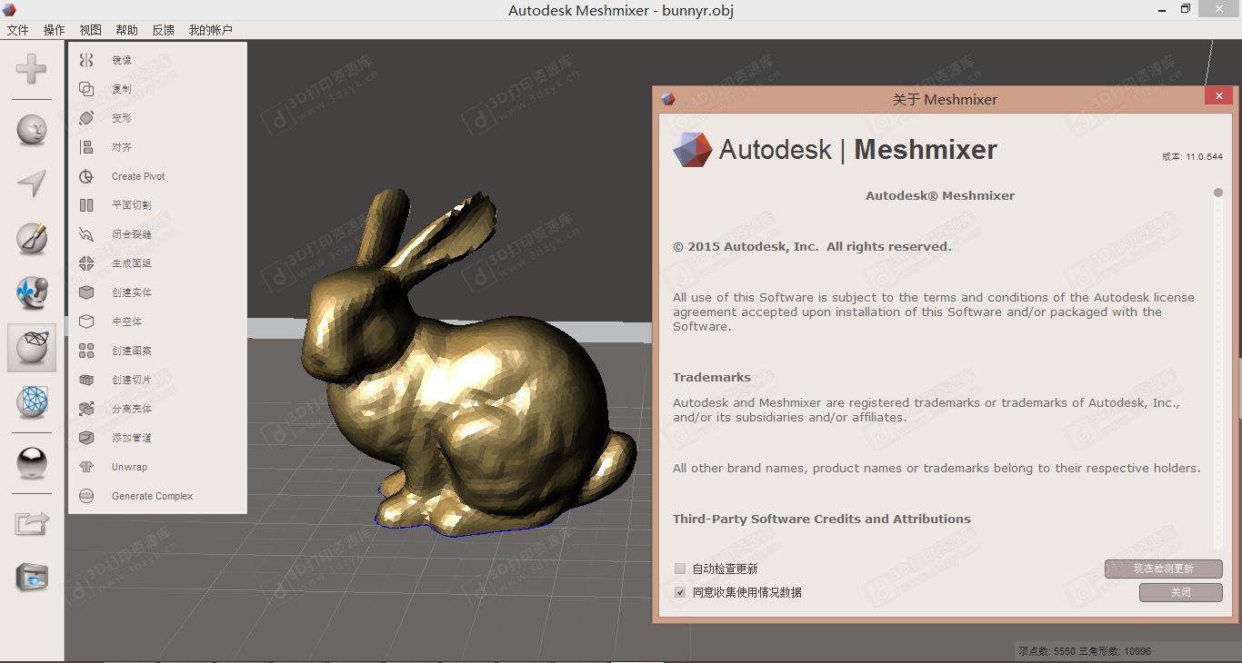
Task: Click the "© 2015 Autodesk, Inc." copyright line
Action: point(812,246)
